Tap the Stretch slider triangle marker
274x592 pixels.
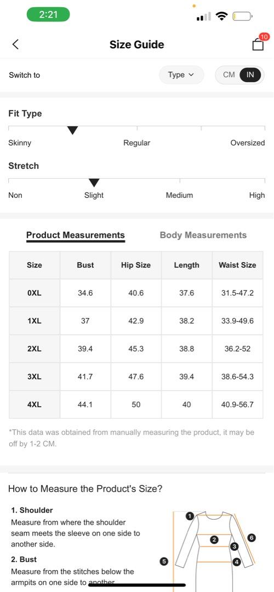click(94, 183)
